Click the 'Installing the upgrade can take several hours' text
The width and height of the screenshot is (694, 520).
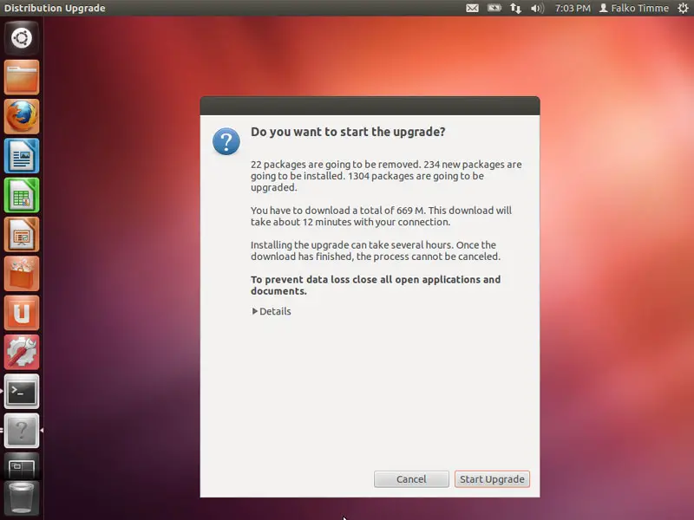[352, 245]
